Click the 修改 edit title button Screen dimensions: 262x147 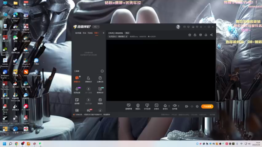(127, 33)
